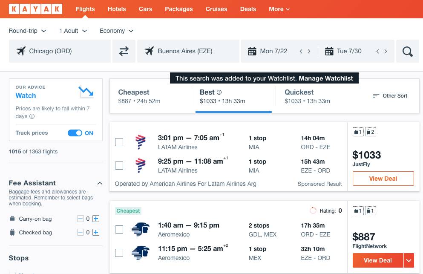The image size is (423, 274).
Task: Click the Stops filter heading
Action: point(19,258)
